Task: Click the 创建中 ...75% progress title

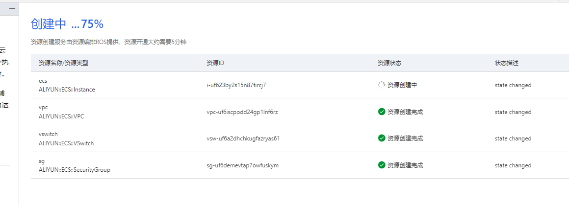Action: (x=67, y=24)
